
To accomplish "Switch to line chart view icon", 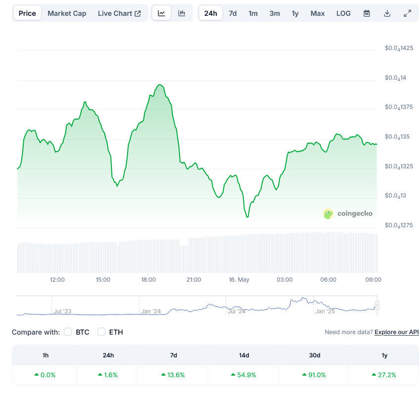I will point(162,13).
